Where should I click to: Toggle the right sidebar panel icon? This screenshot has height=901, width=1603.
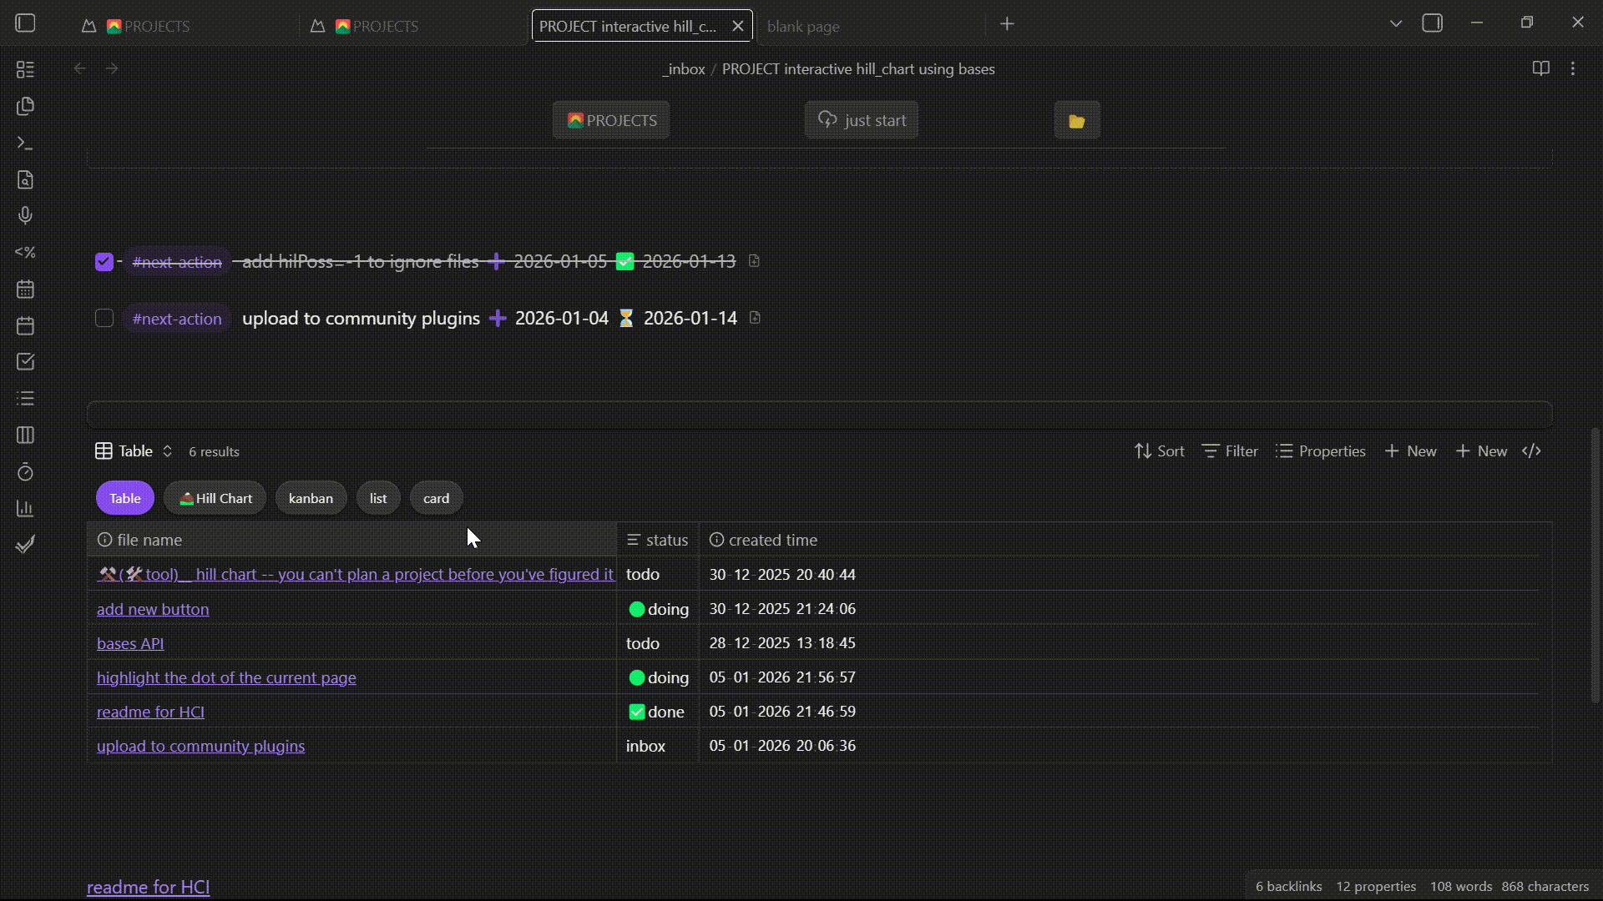tap(1432, 23)
